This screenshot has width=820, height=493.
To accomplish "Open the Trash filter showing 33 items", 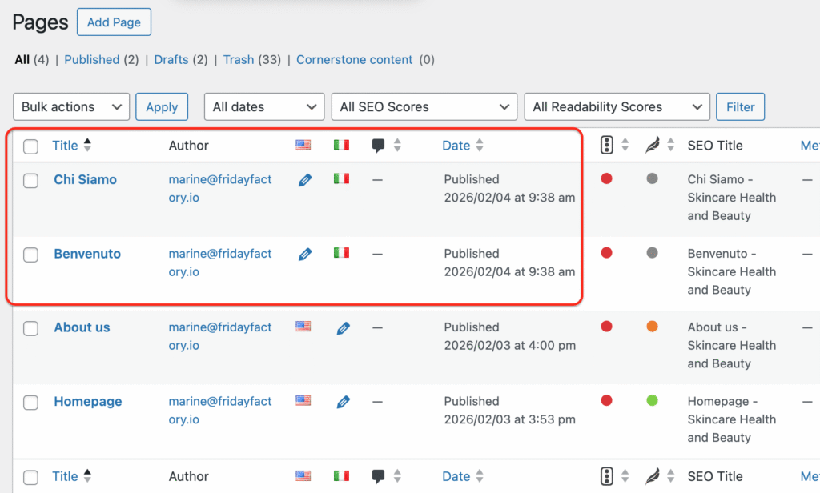I will (239, 59).
